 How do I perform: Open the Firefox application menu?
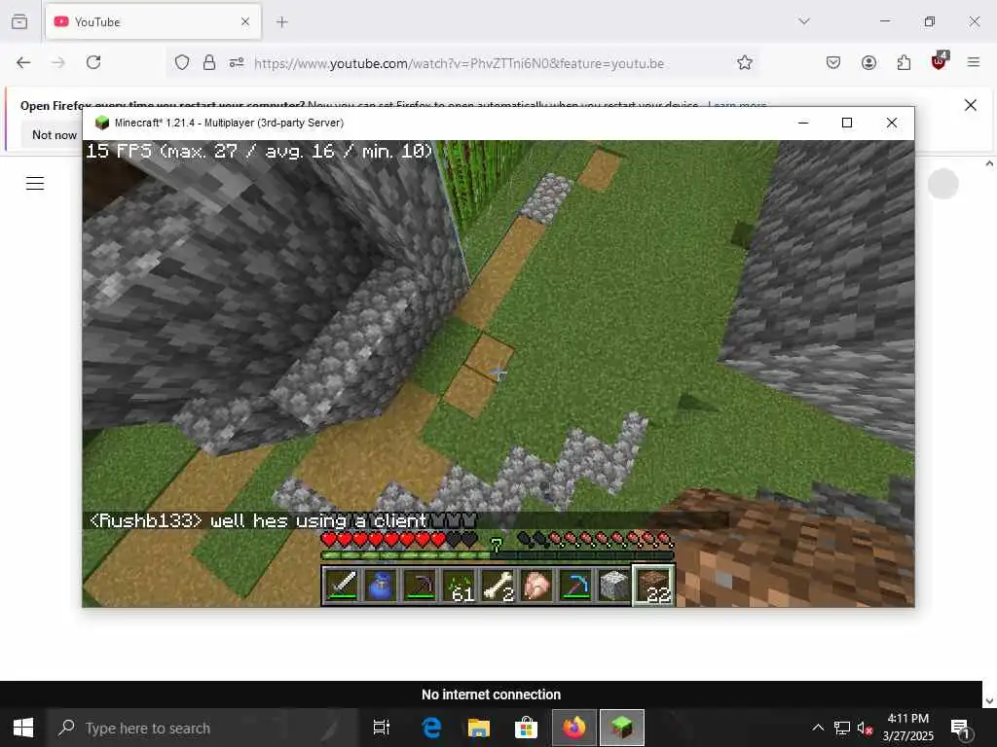974,62
